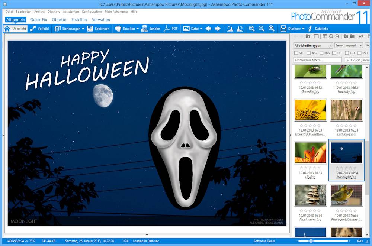Open the Drucken dropdown arrow
This screenshot has height=246, width=372.
coord(137,29)
